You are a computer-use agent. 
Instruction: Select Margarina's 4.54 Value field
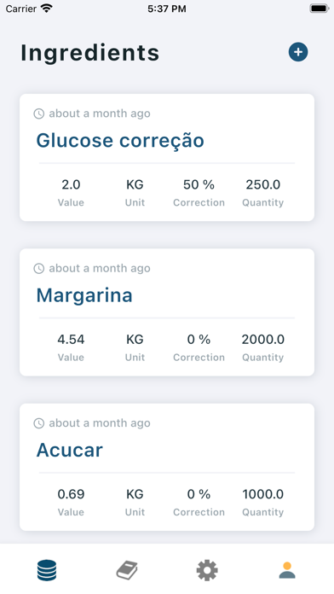[71, 340]
